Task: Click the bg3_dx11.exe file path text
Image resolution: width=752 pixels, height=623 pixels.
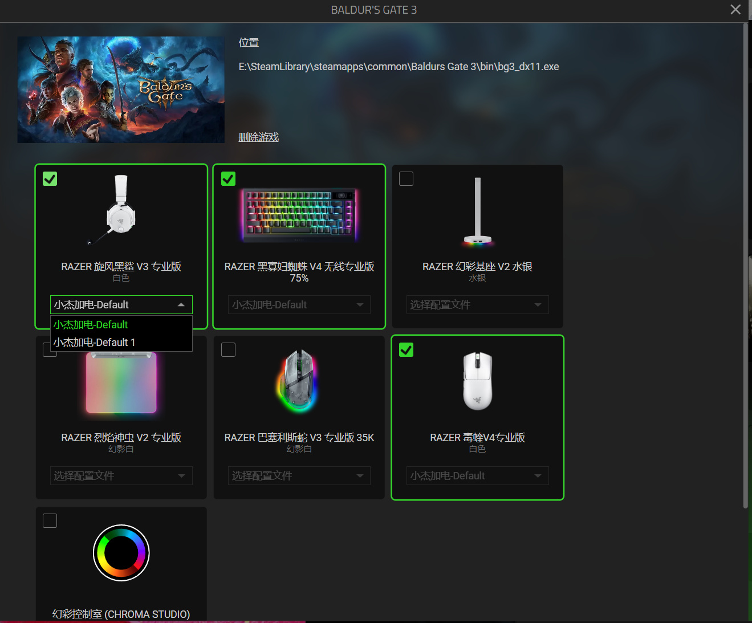Action: pos(399,67)
